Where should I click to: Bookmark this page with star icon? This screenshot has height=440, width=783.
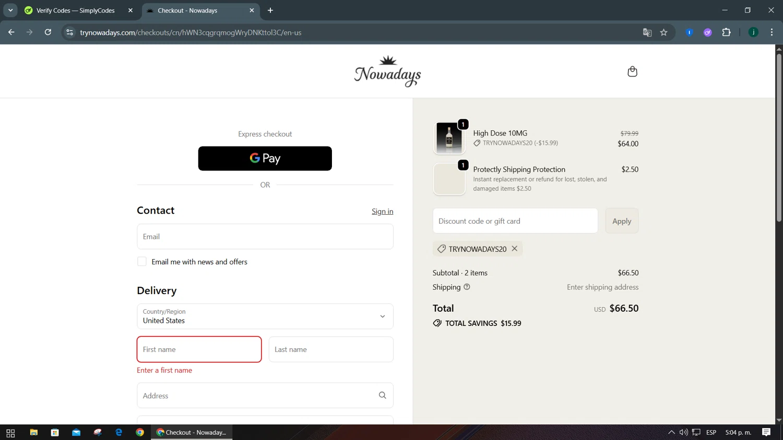pos(663,32)
